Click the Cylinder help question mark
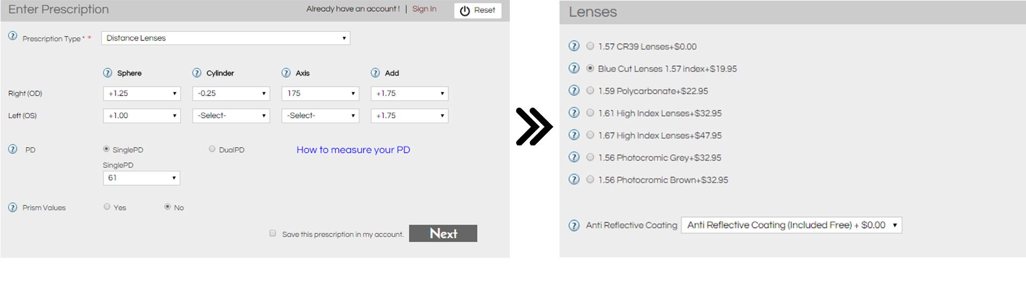Image resolution: width=1026 pixels, height=293 pixels. click(197, 73)
